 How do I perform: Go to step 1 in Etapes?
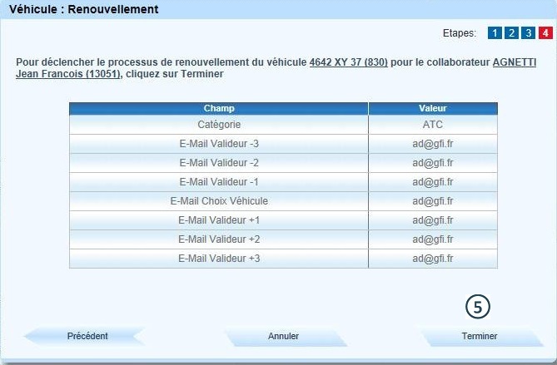point(495,33)
